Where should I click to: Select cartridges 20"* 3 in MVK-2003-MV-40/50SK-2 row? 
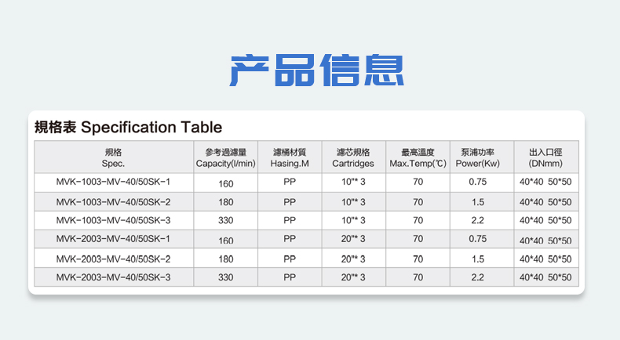coord(353,259)
